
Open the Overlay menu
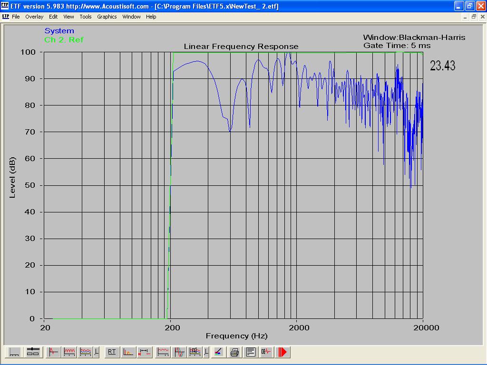tap(34, 17)
